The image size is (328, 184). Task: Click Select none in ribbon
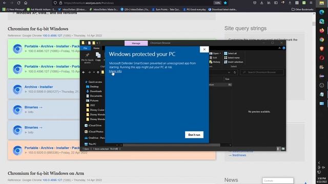(x=232, y=58)
